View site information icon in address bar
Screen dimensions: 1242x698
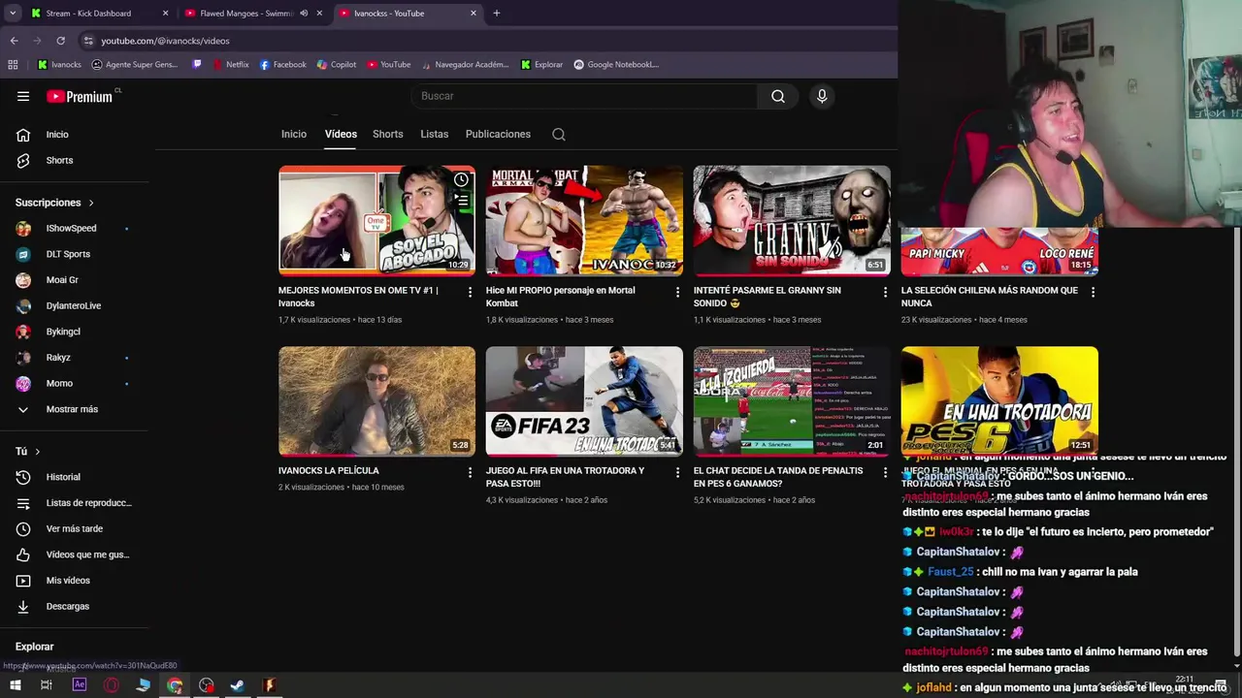88,41
